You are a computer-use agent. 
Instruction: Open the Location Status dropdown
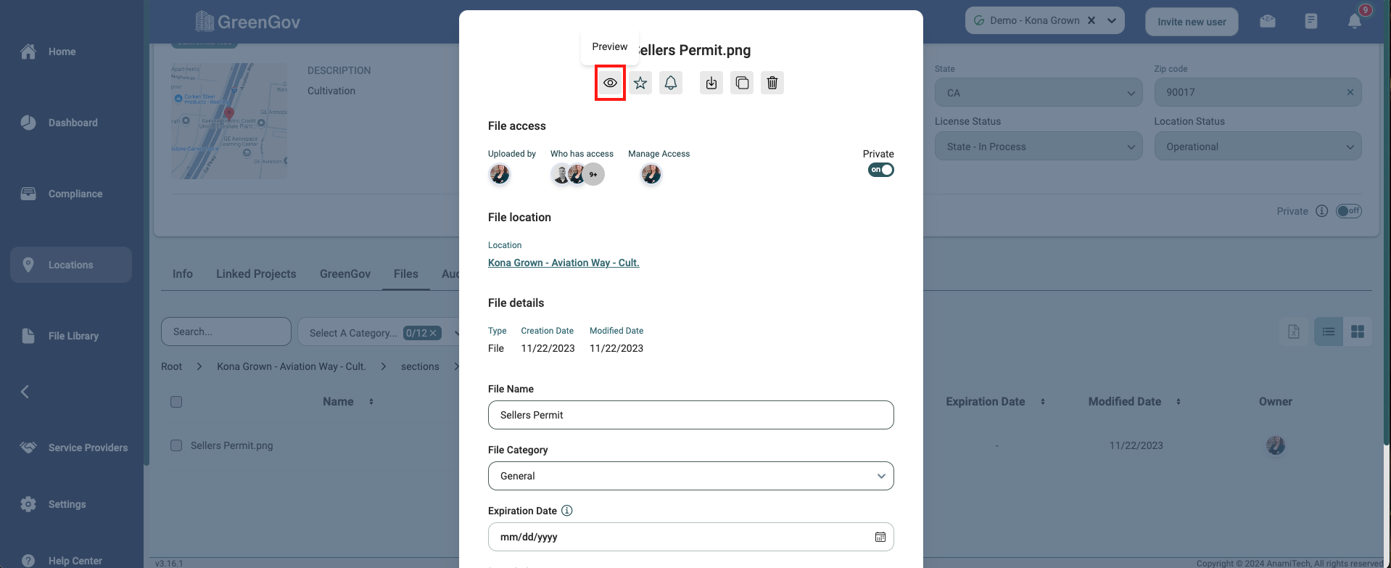point(1258,147)
